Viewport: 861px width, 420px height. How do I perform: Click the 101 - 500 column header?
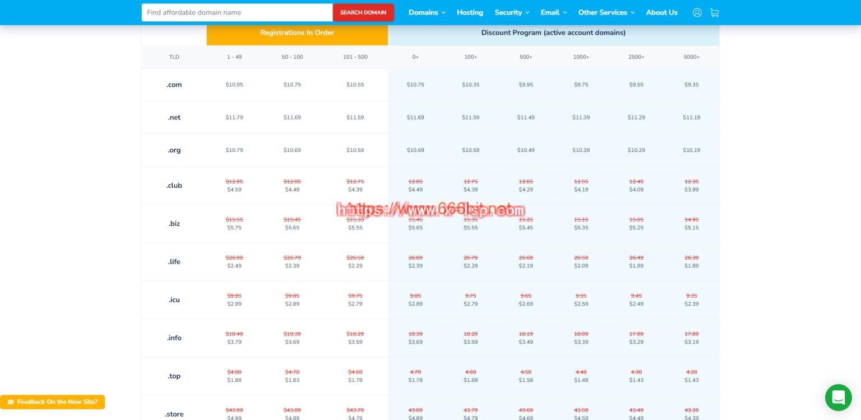pyautogui.click(x=355, y=57)
